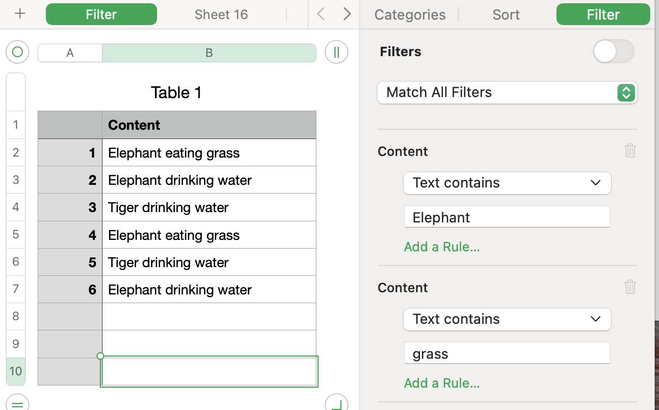
Task: Delete the Elephant filter rule with trash icon
Action: point(630,150)
